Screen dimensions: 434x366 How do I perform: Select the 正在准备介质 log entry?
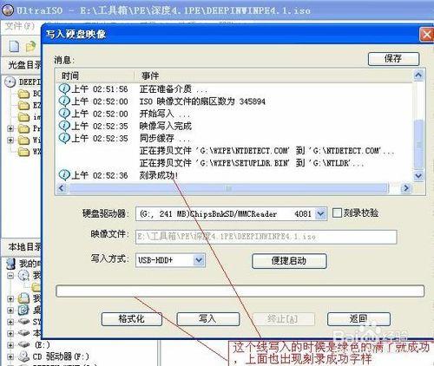tap(173, 89)
